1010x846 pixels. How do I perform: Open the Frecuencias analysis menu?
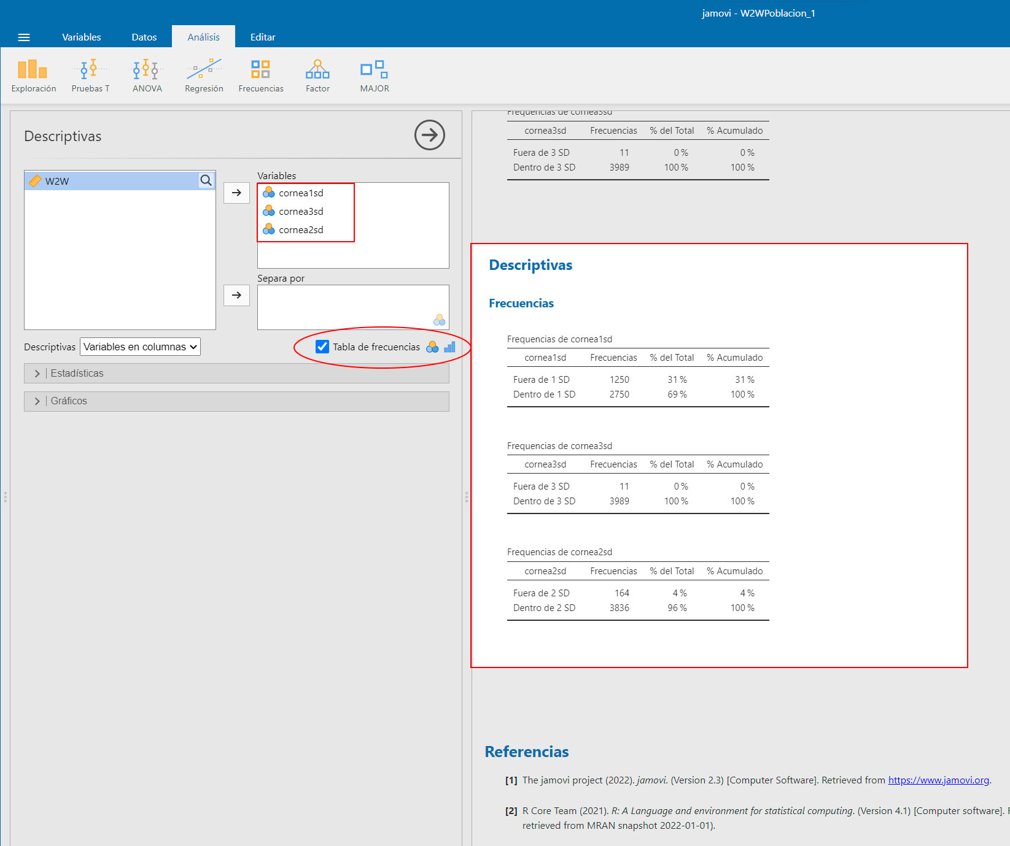(x=261, y=76)
